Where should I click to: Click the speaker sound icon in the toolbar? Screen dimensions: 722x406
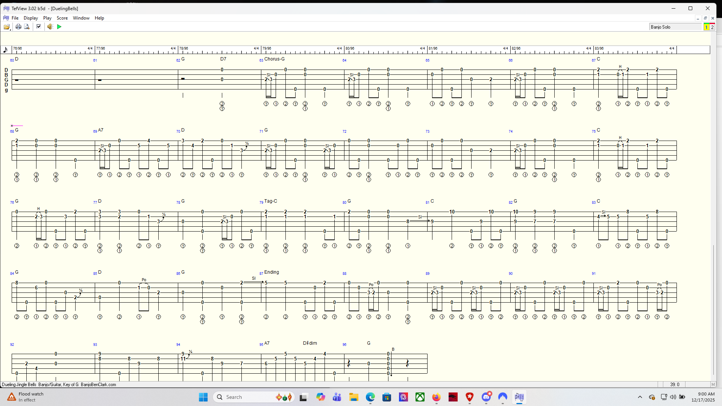[x=50, y=27]
